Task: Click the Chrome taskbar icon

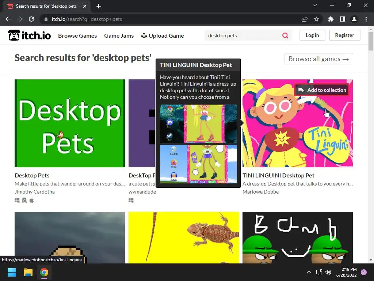Action: tap(44, 272)
